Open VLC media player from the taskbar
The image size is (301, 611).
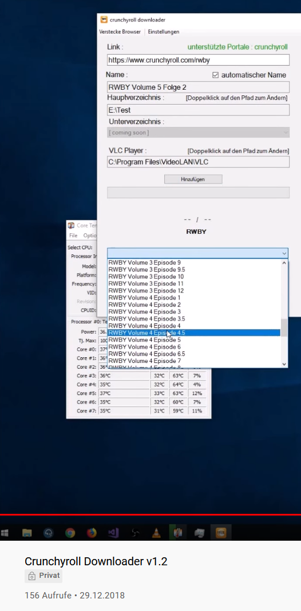157,533
